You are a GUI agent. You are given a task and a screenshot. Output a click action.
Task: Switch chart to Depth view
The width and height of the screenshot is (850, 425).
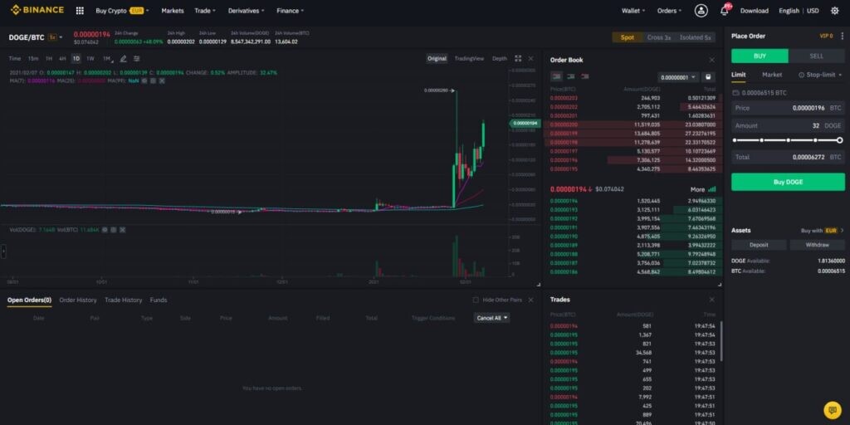coord(499,59)
